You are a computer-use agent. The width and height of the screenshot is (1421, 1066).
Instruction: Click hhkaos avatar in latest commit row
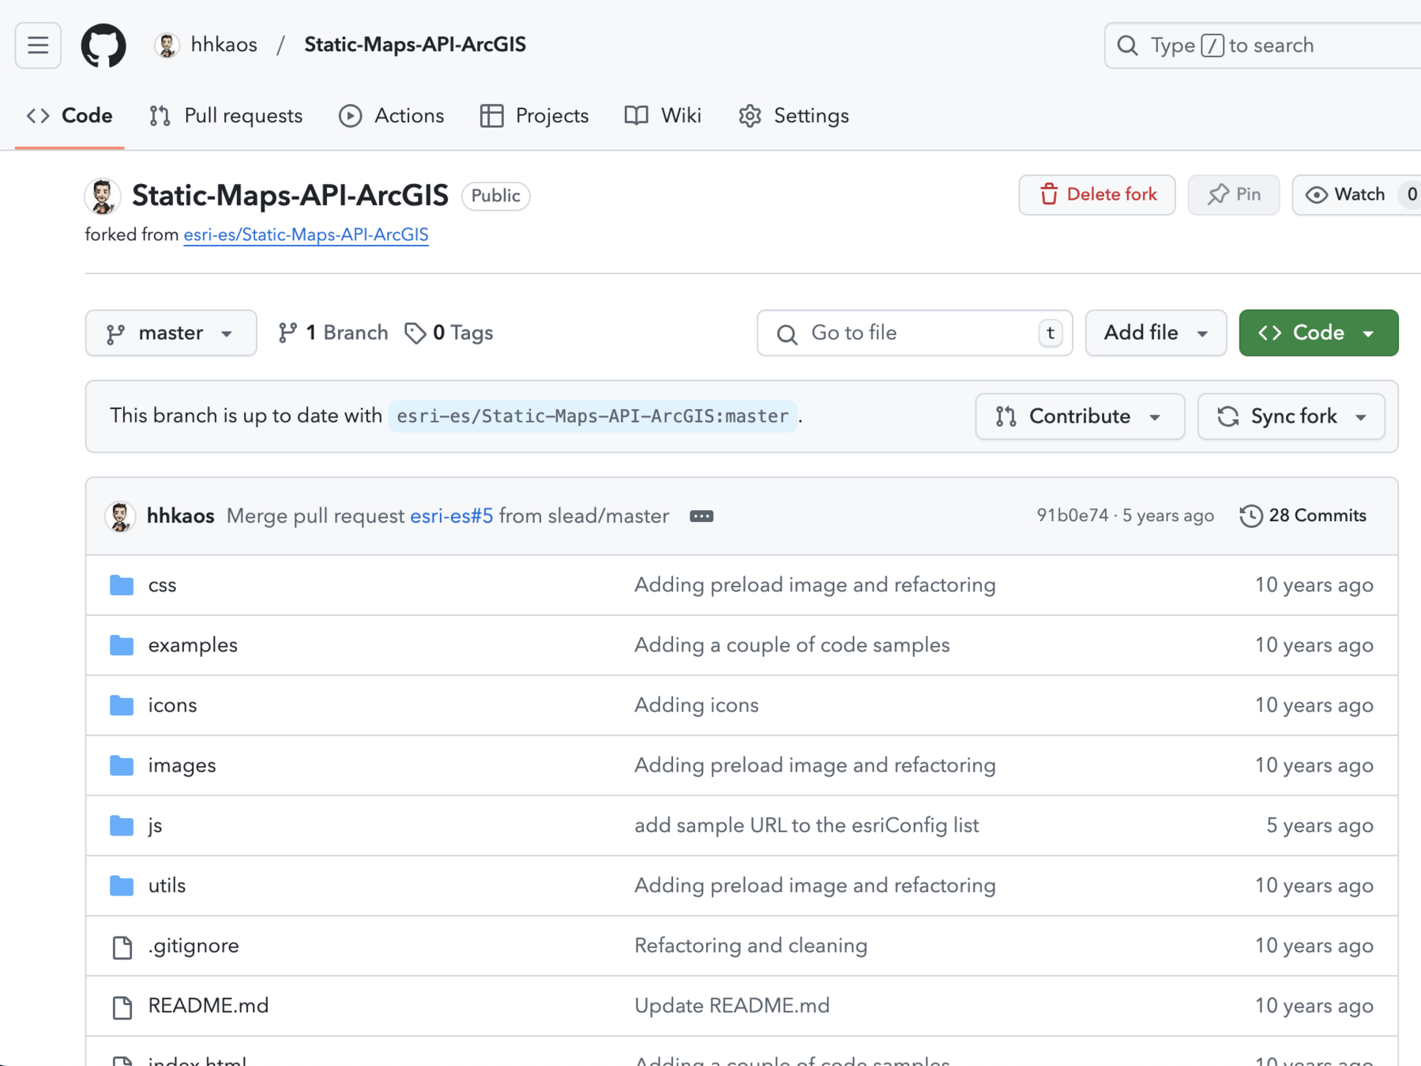[x=120, y=516]
